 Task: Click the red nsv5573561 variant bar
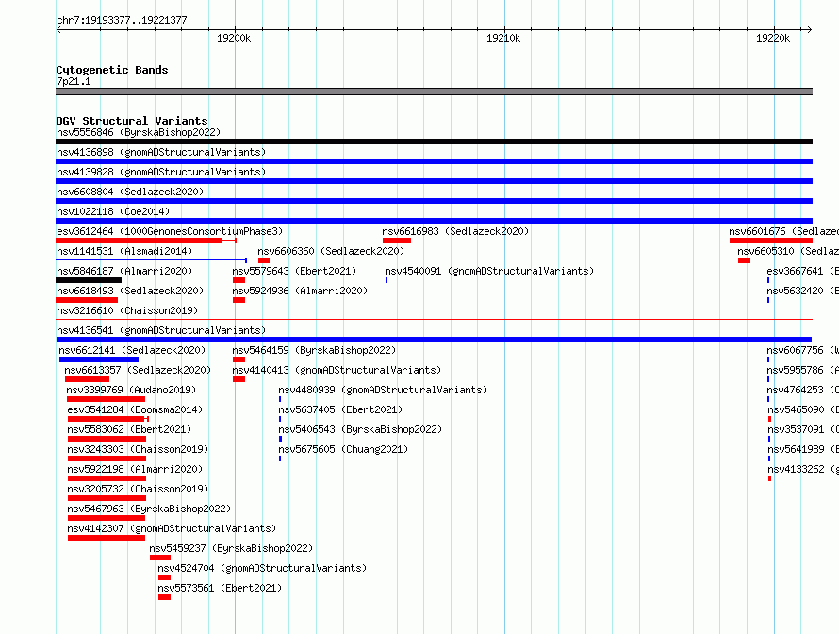click(x=165, y=597)
